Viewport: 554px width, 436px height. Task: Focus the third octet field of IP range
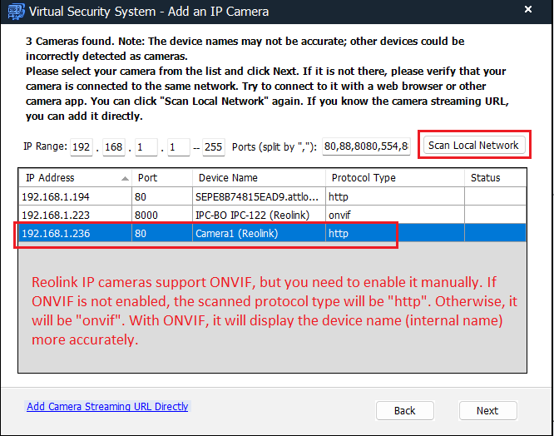tap(146, 147)
